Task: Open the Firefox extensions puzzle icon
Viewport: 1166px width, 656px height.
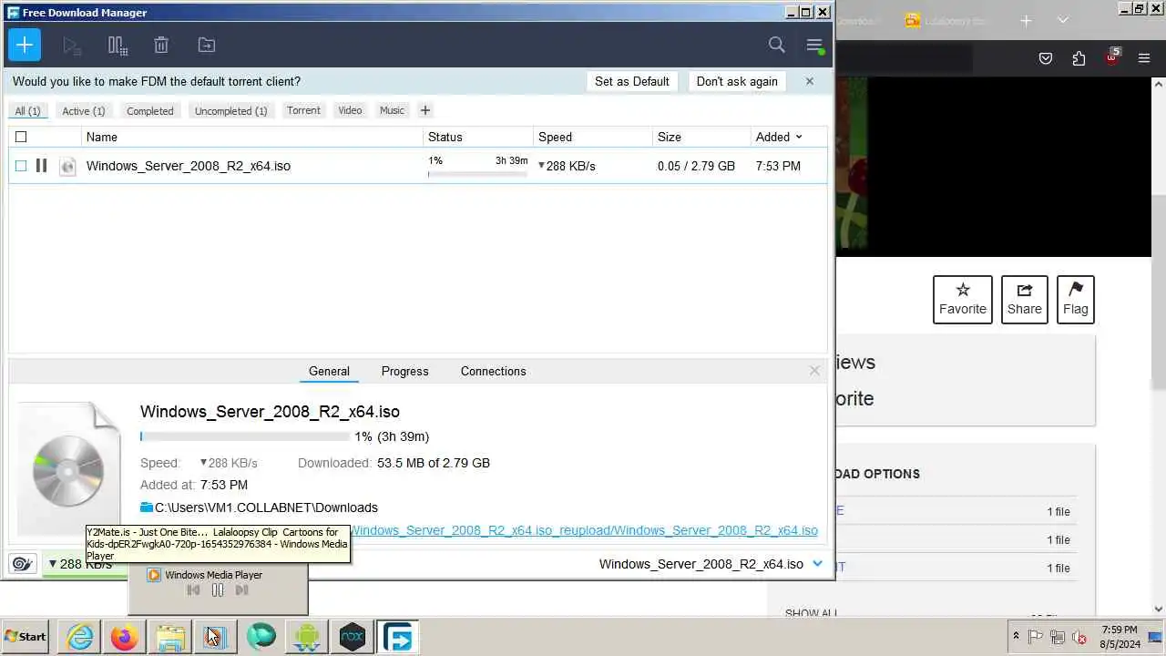Action: tap(1079, 58)
